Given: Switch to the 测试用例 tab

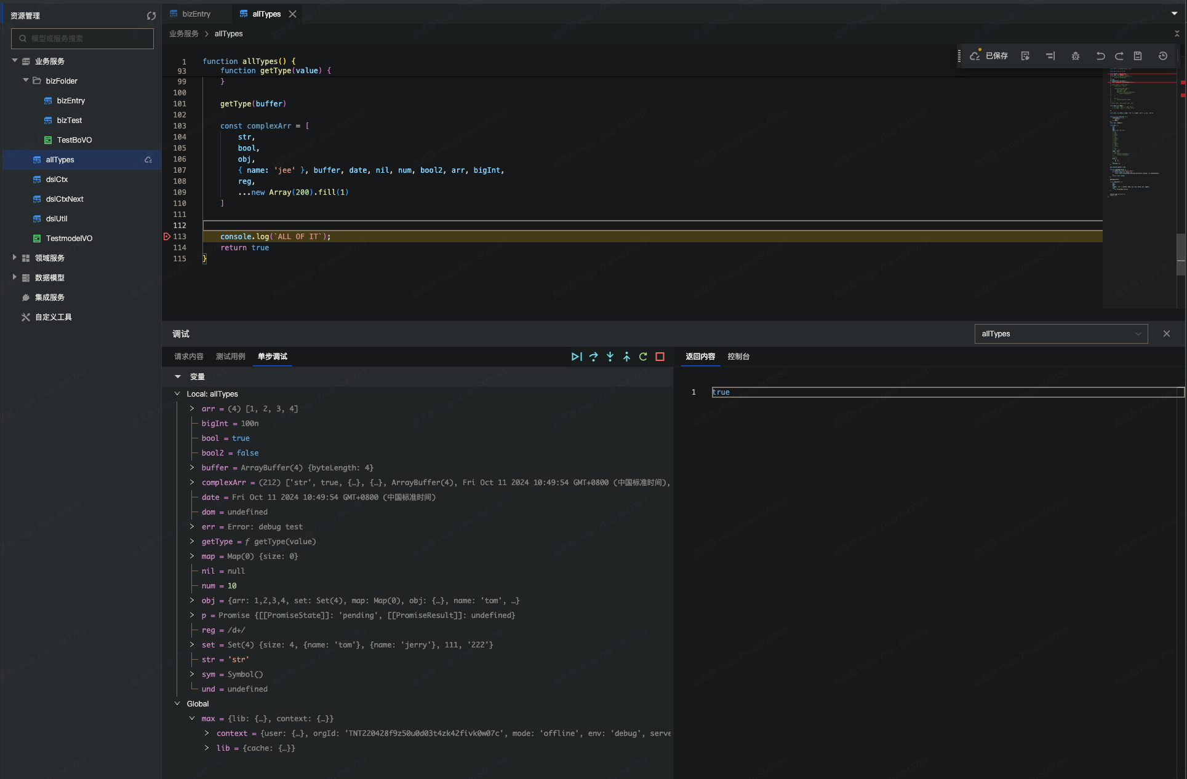Looking at the screenshot, I should coord(231,357).
